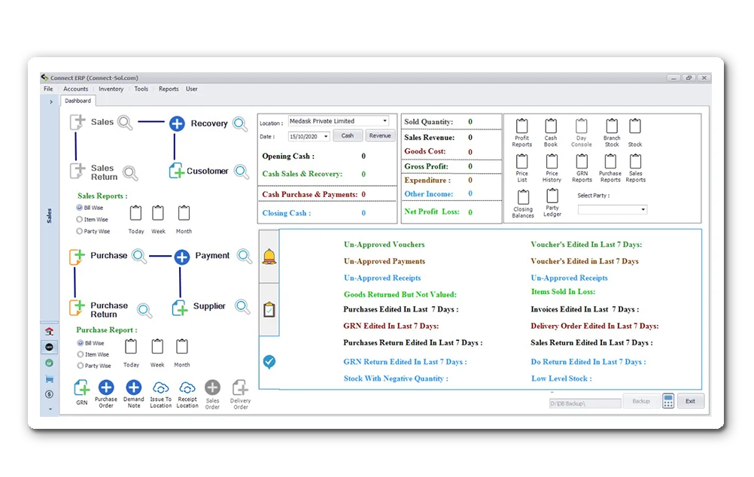Open Today's sales report clipboard
This screenshot has height=477, width=754.
[135, 213]
